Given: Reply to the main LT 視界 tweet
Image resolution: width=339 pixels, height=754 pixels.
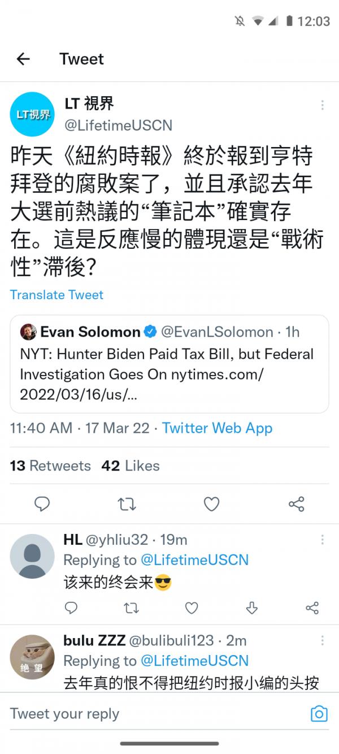Looking at the screenshot, I should click(42, 503).
